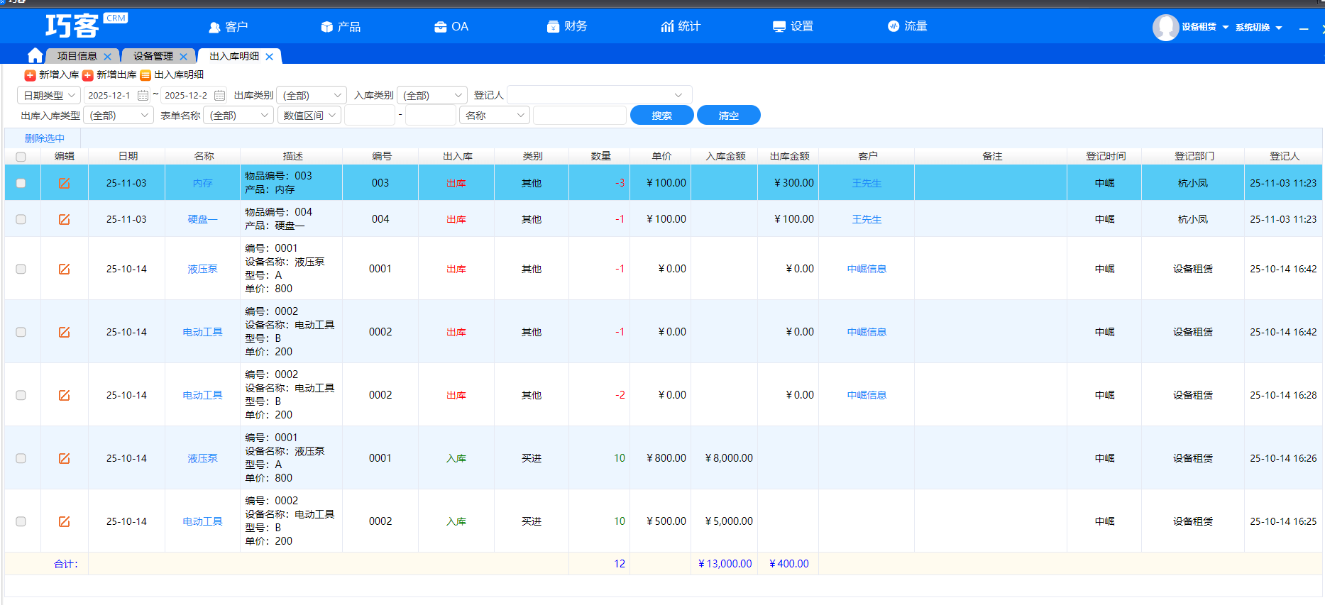Click the search keyword input field beside 名称
The image size is (1325, 605).
(579, 115)
